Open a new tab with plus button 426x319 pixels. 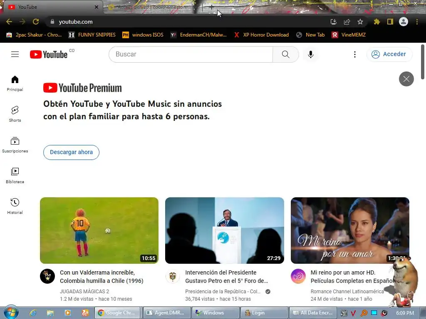point(212,7)
